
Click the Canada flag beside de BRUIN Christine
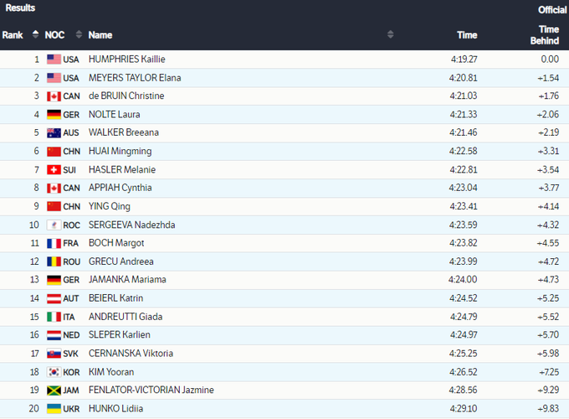(54, 96)
